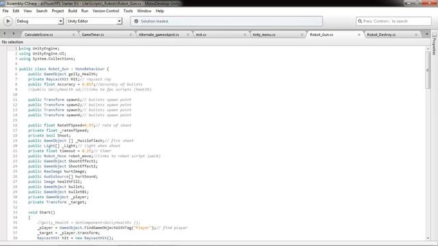Open the Properties side panel

tap(434, 44)
